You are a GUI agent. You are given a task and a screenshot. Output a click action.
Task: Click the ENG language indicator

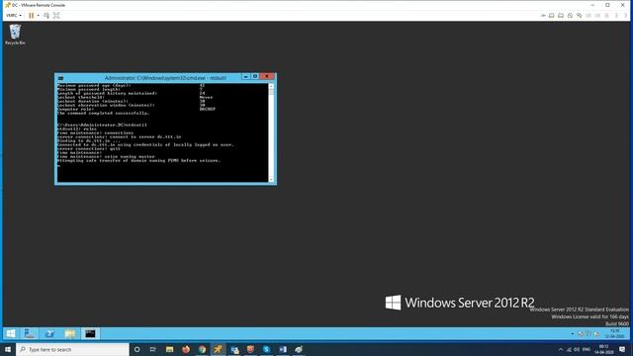pos(587,349)
